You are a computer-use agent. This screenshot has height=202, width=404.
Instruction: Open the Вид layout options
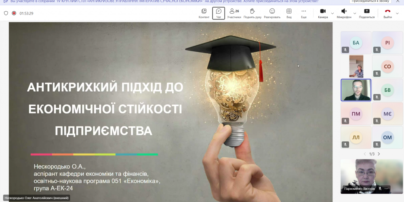(289, 13)
